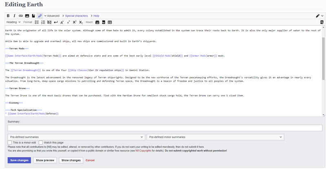
Task: Click the 'Editing Earth' page title
Action: point(24,4)
